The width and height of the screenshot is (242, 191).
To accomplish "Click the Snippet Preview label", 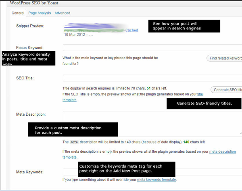I will pos(30,26).
